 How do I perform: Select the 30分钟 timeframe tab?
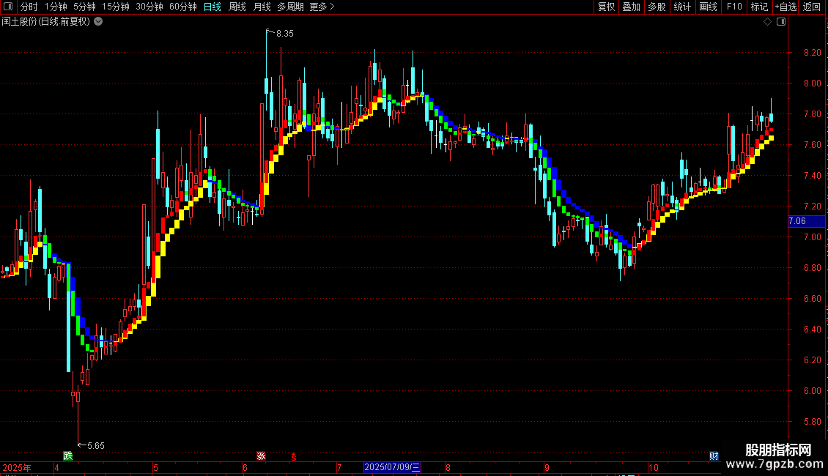click(149, 7)
